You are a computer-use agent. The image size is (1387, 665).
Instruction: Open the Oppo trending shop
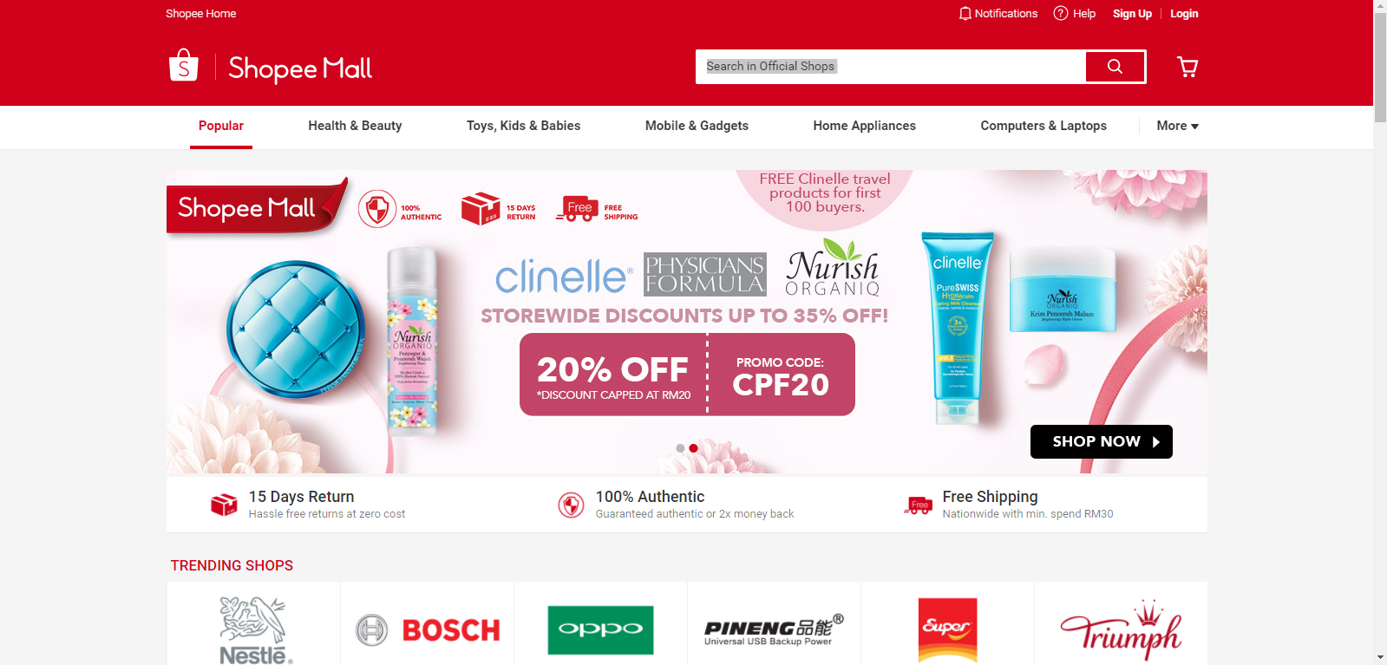[600, 630]
